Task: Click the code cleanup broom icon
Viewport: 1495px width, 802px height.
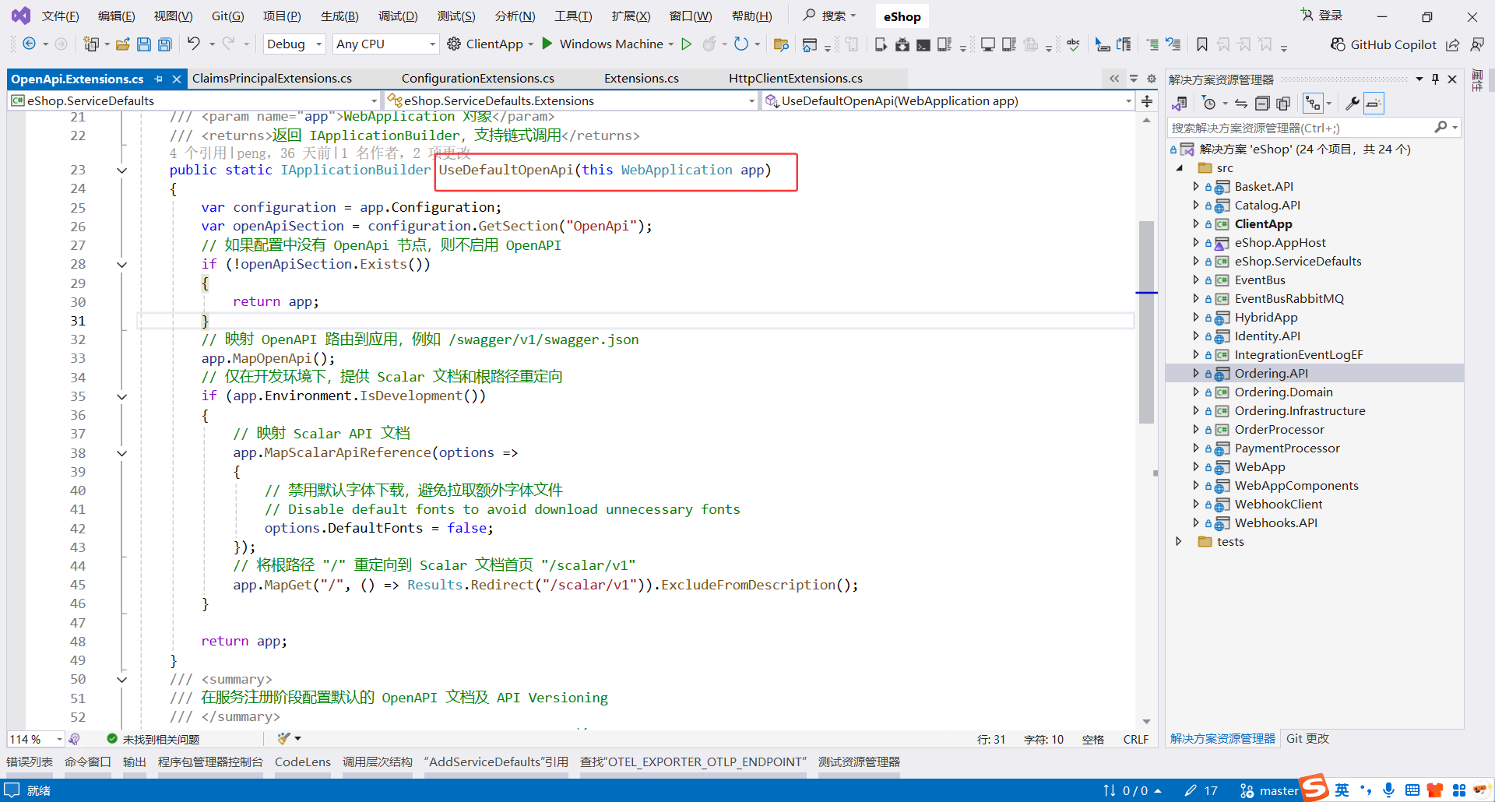Action: pos(283,738)
